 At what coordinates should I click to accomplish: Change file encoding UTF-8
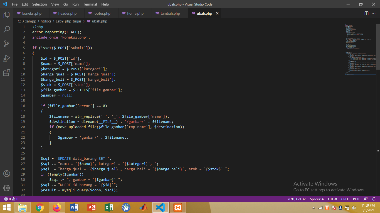[x=332, y=199]
